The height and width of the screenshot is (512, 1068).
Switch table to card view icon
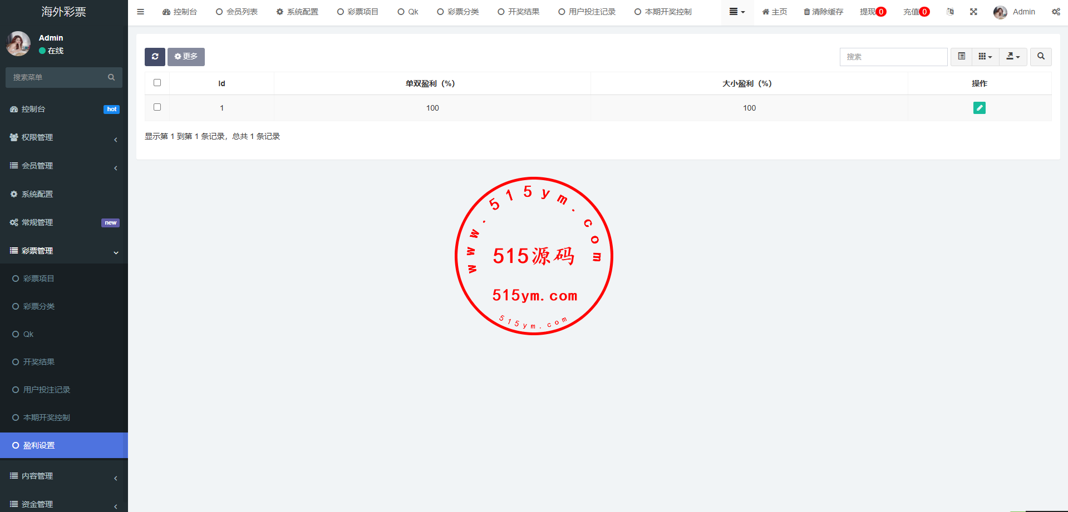tap(961, 57)
